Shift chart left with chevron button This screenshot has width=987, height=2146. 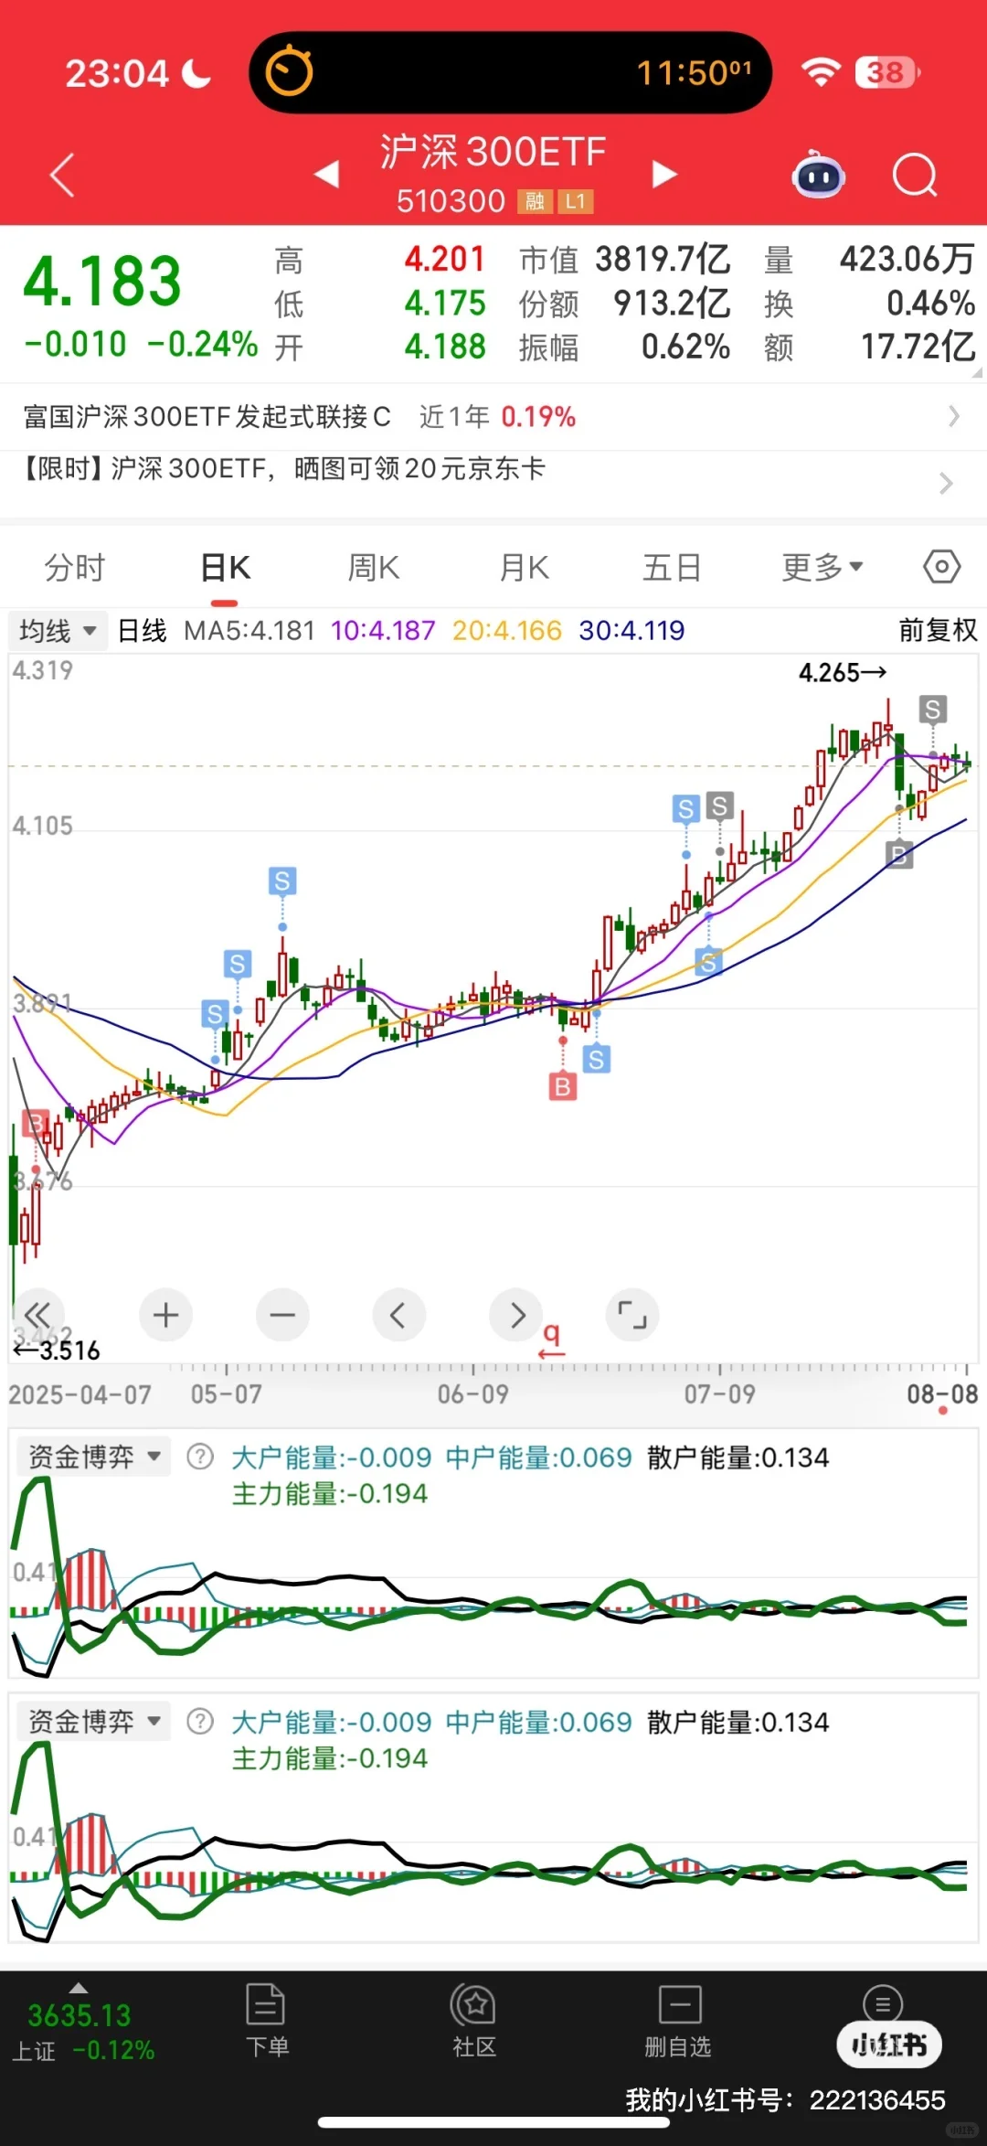click(x=399, y=1315)
